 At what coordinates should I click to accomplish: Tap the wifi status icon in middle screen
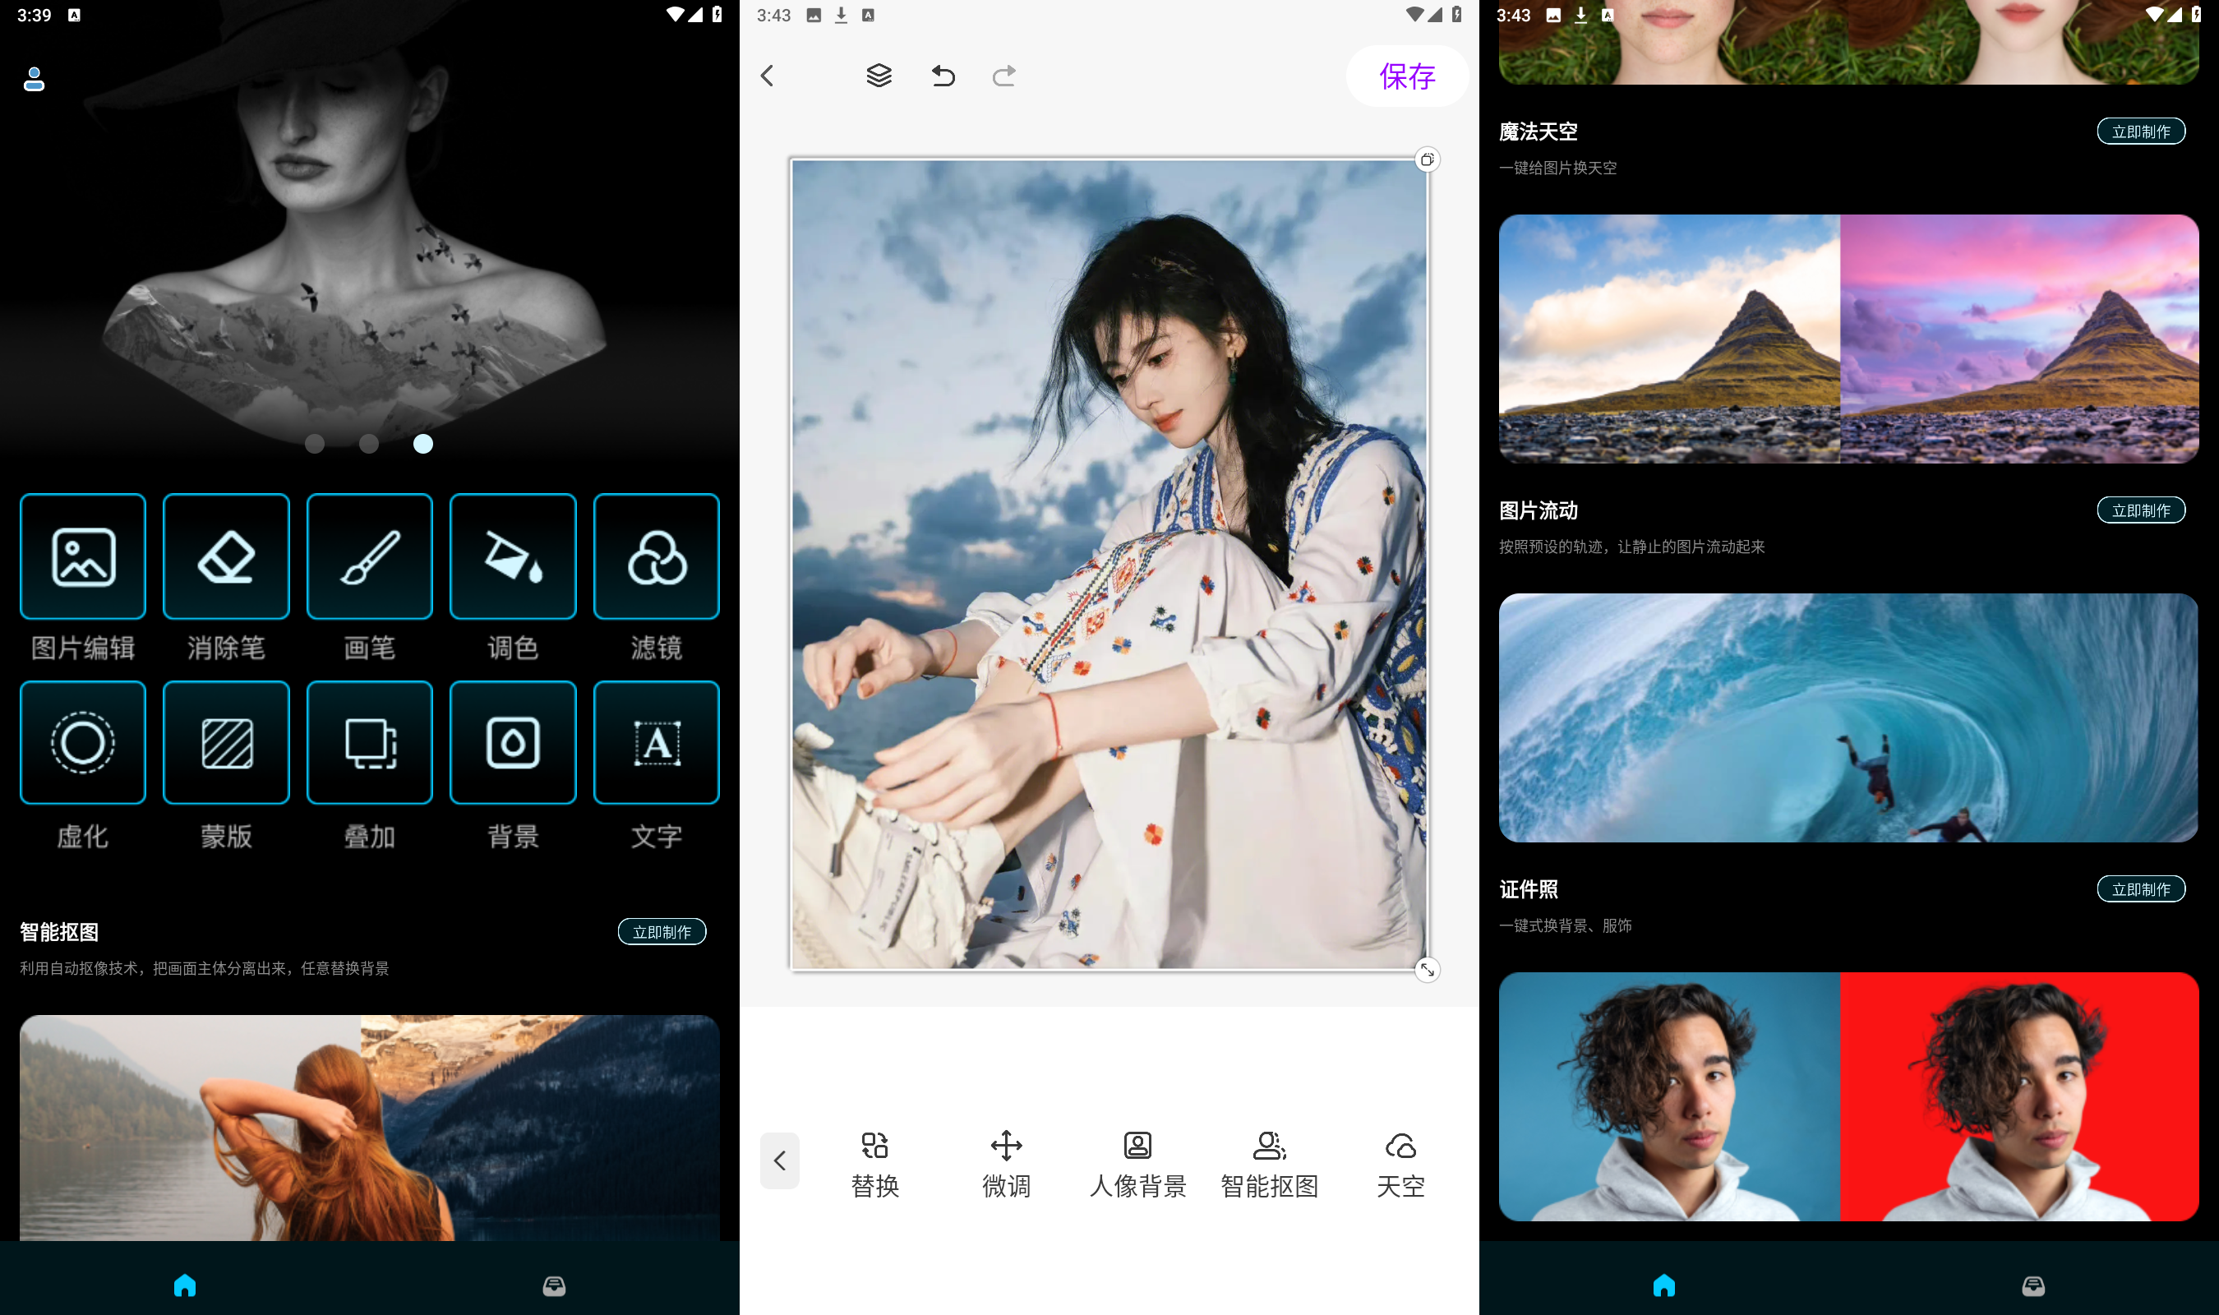click(1414, 15)
